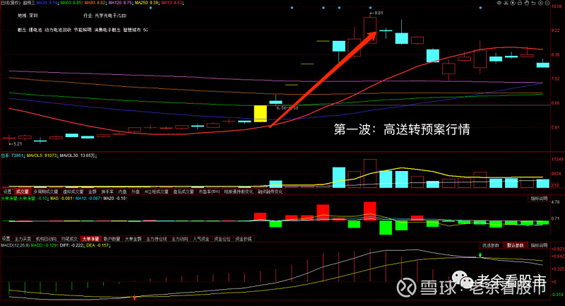Select the 默认参数 default parameters button

pyautogui.click(x=516, y=245)
